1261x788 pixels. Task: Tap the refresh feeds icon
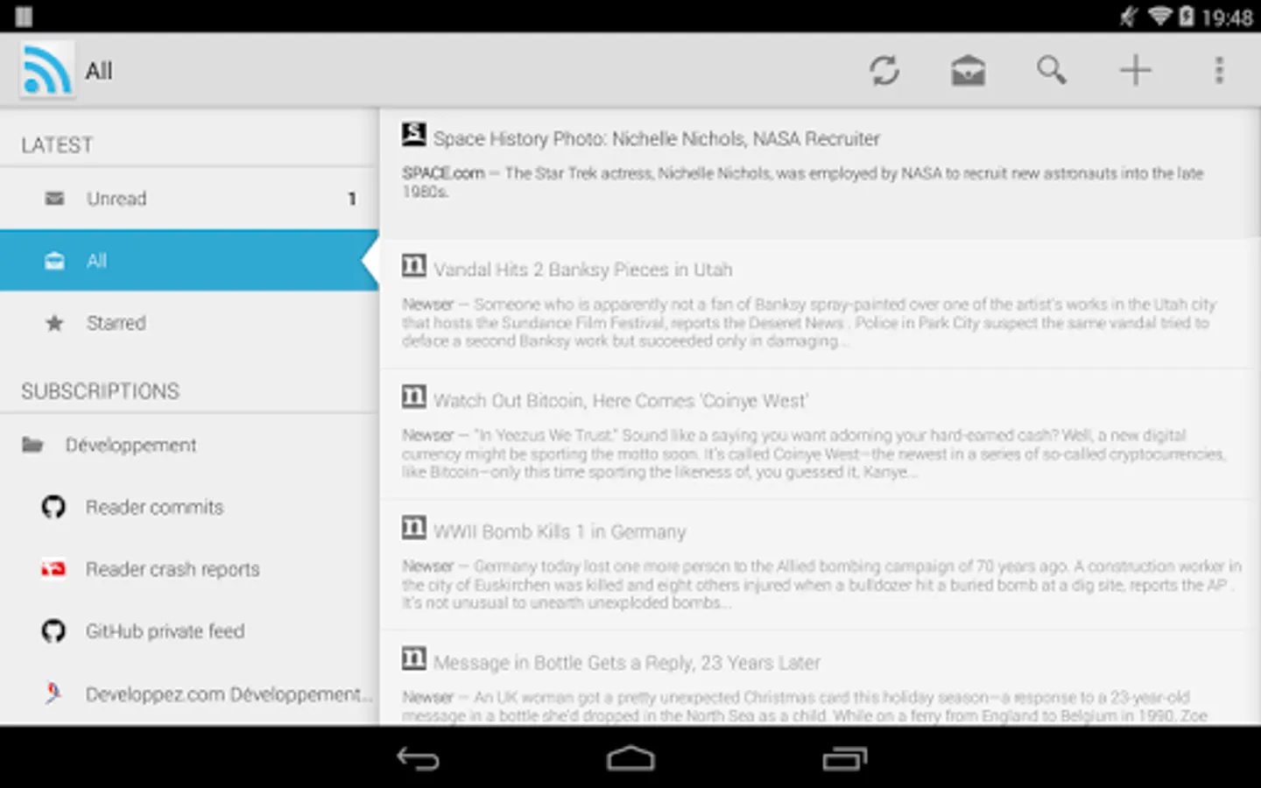[884, 71]
